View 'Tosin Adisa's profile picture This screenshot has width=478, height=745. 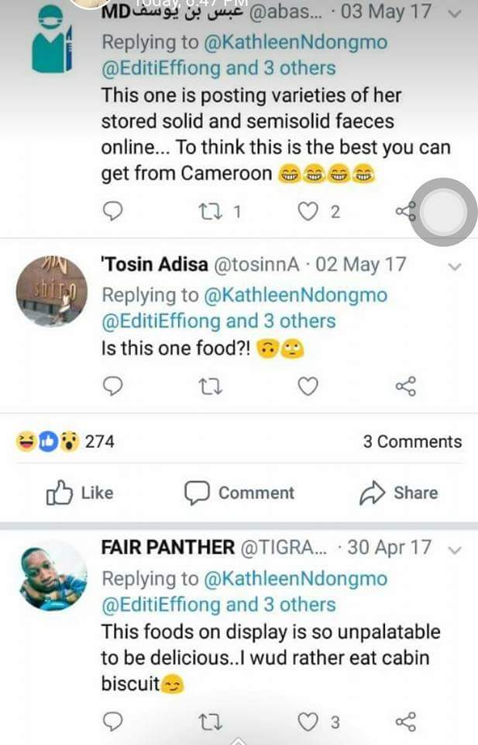(51, 291)
